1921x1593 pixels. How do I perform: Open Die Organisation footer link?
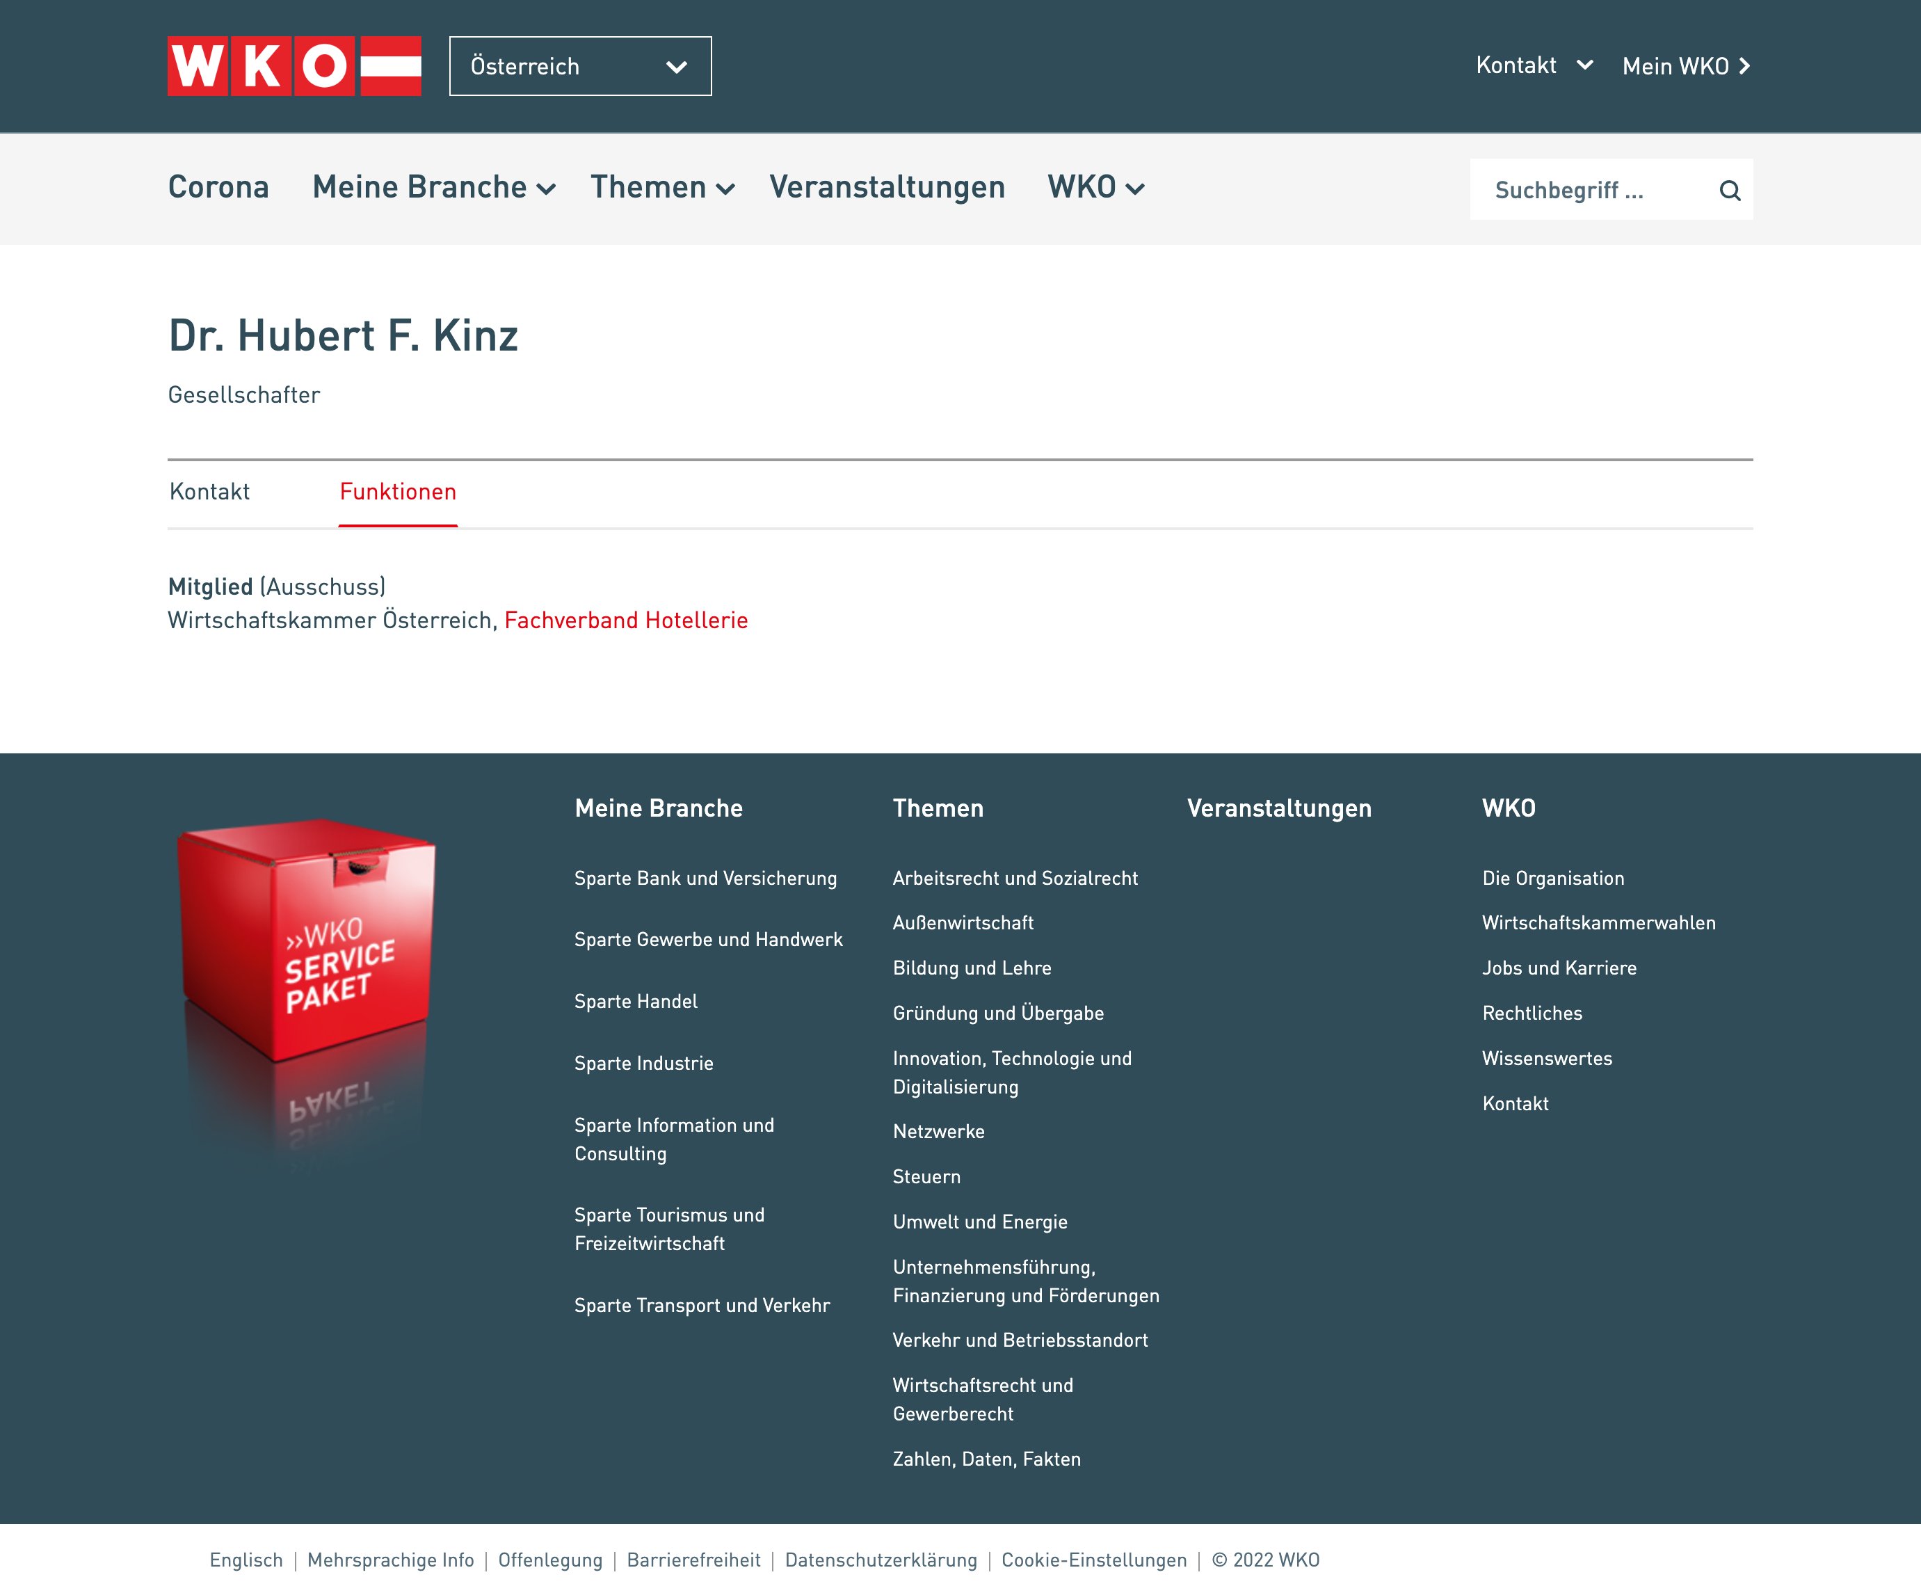pos(1553,879)
